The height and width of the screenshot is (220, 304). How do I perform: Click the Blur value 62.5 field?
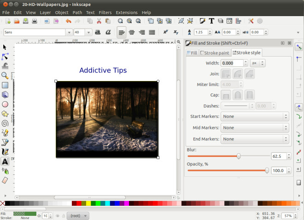[279, 156]
